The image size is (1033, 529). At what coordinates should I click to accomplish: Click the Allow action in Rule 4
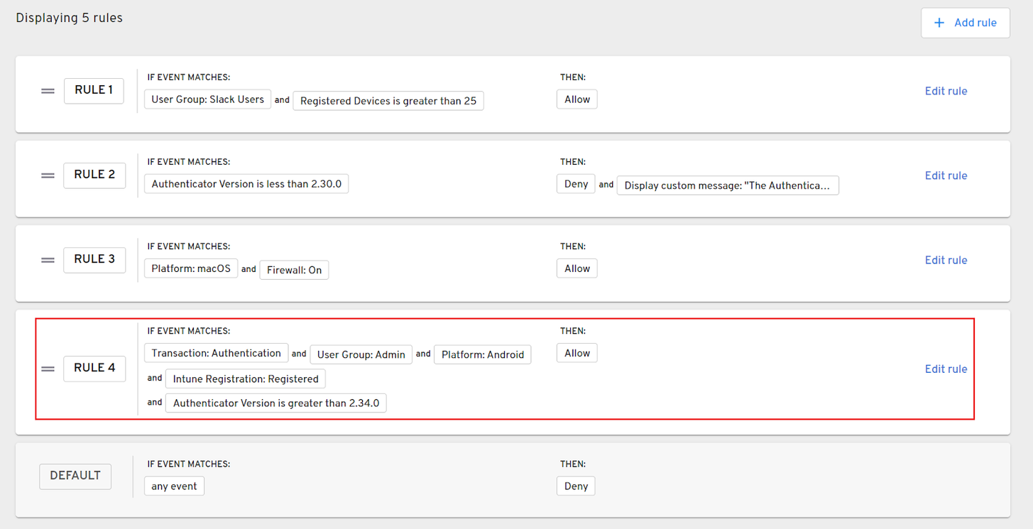coord(577,353)
